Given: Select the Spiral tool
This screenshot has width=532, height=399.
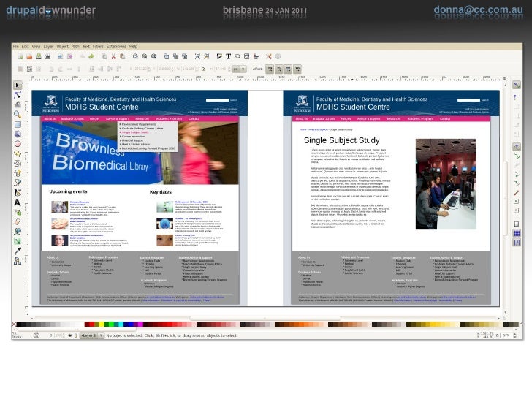Looking at the screenshot, I should (x=18, y=163).
